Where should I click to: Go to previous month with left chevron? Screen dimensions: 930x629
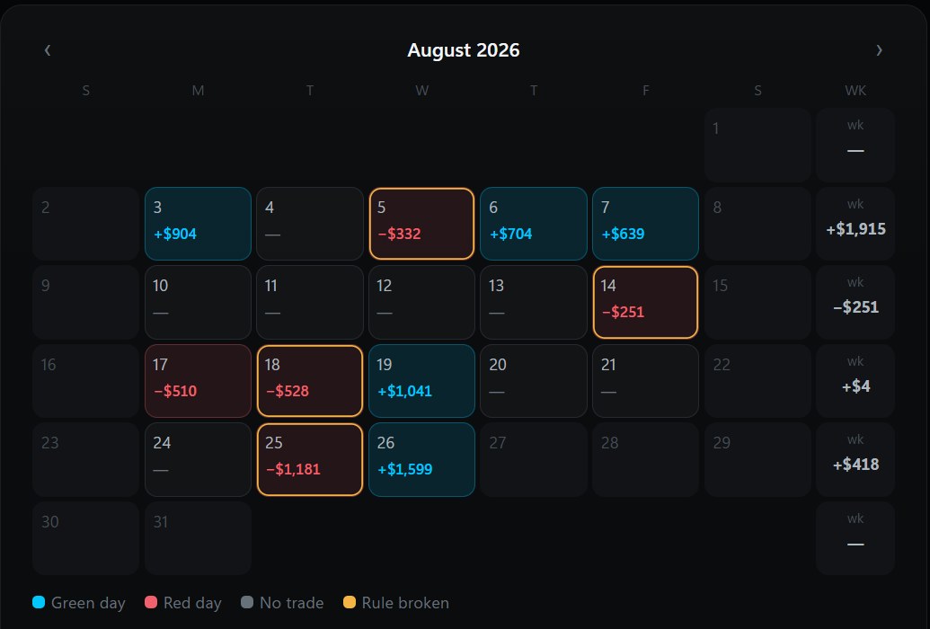[48, 50]
